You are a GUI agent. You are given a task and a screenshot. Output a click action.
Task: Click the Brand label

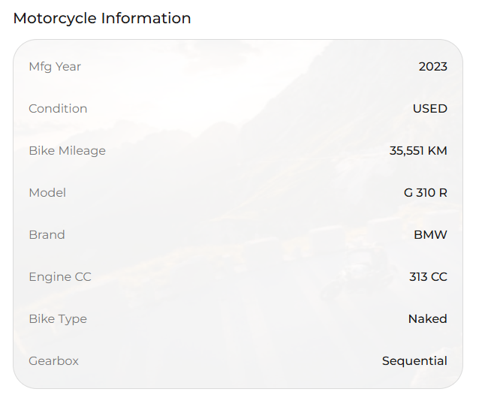tap(47, 235)
